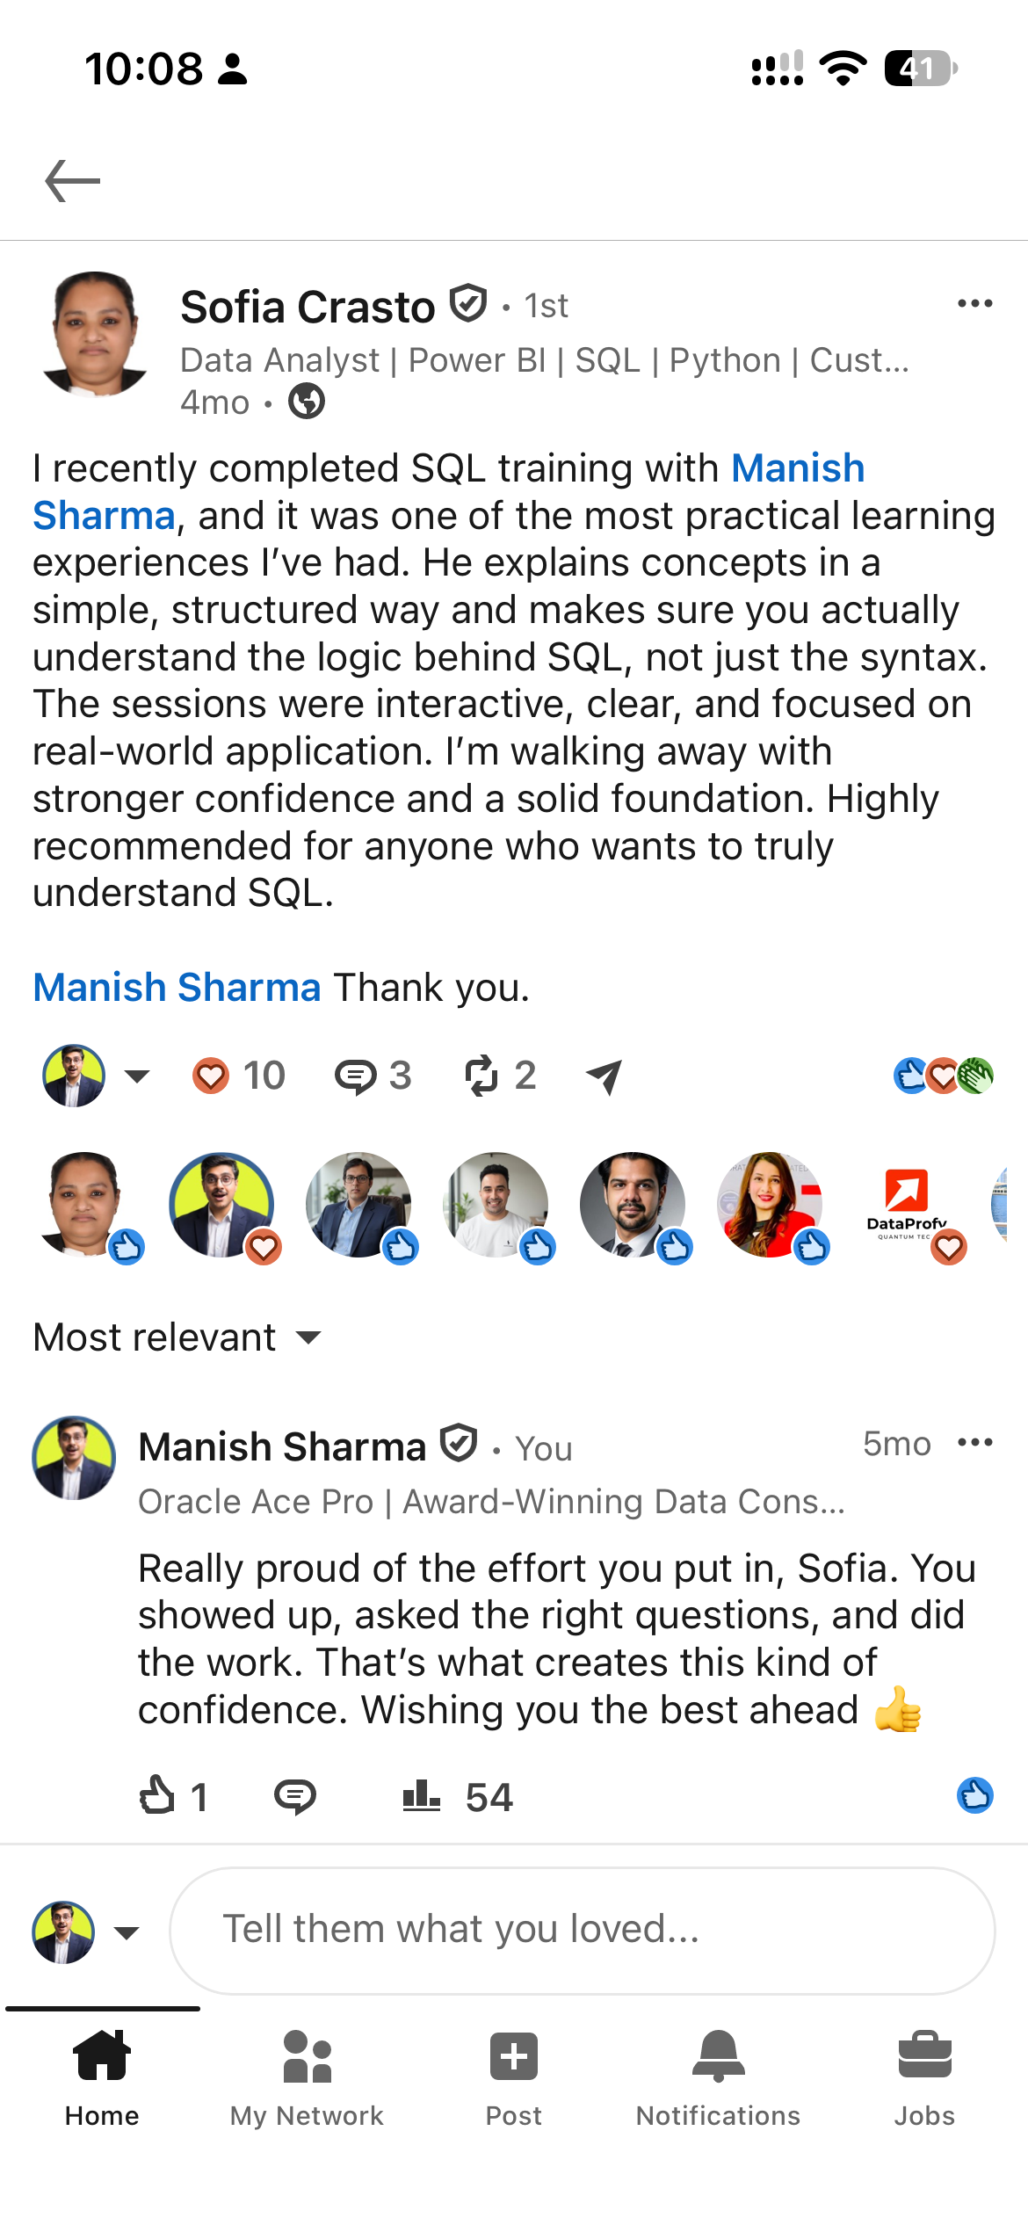Open post options three-dot menu
This screenshot has width=1028, height=2225.
tap(974, 303)
